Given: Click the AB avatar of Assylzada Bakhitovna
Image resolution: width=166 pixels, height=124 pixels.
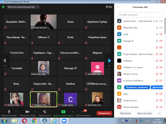Looking at the screenshot, I should 119,81.
